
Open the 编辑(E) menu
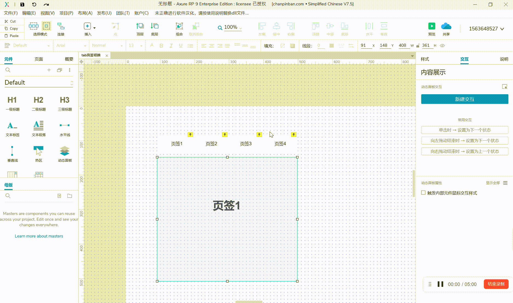tap(29, 13)
